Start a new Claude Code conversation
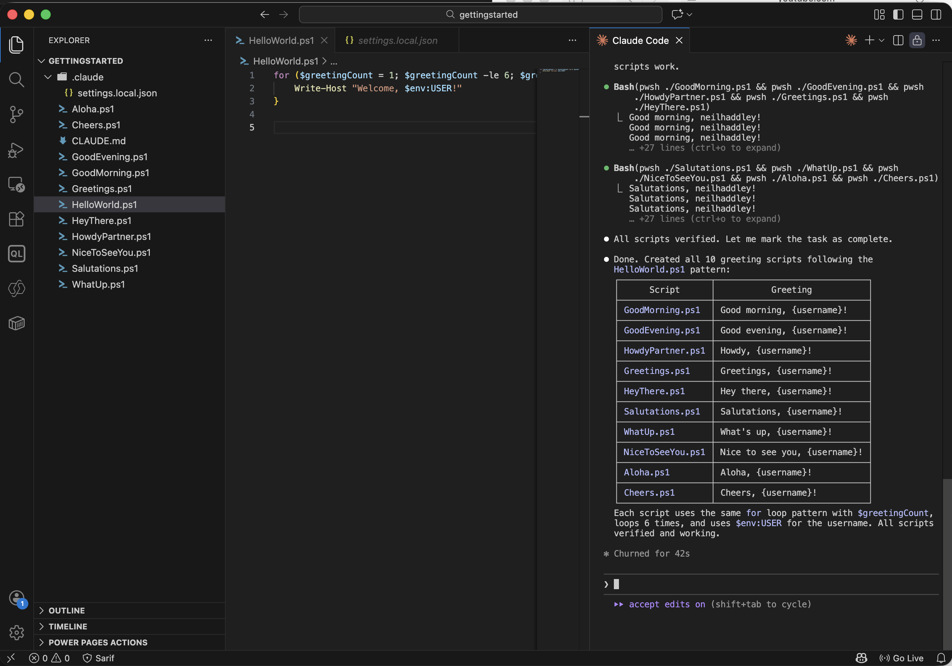 point(870,40)
